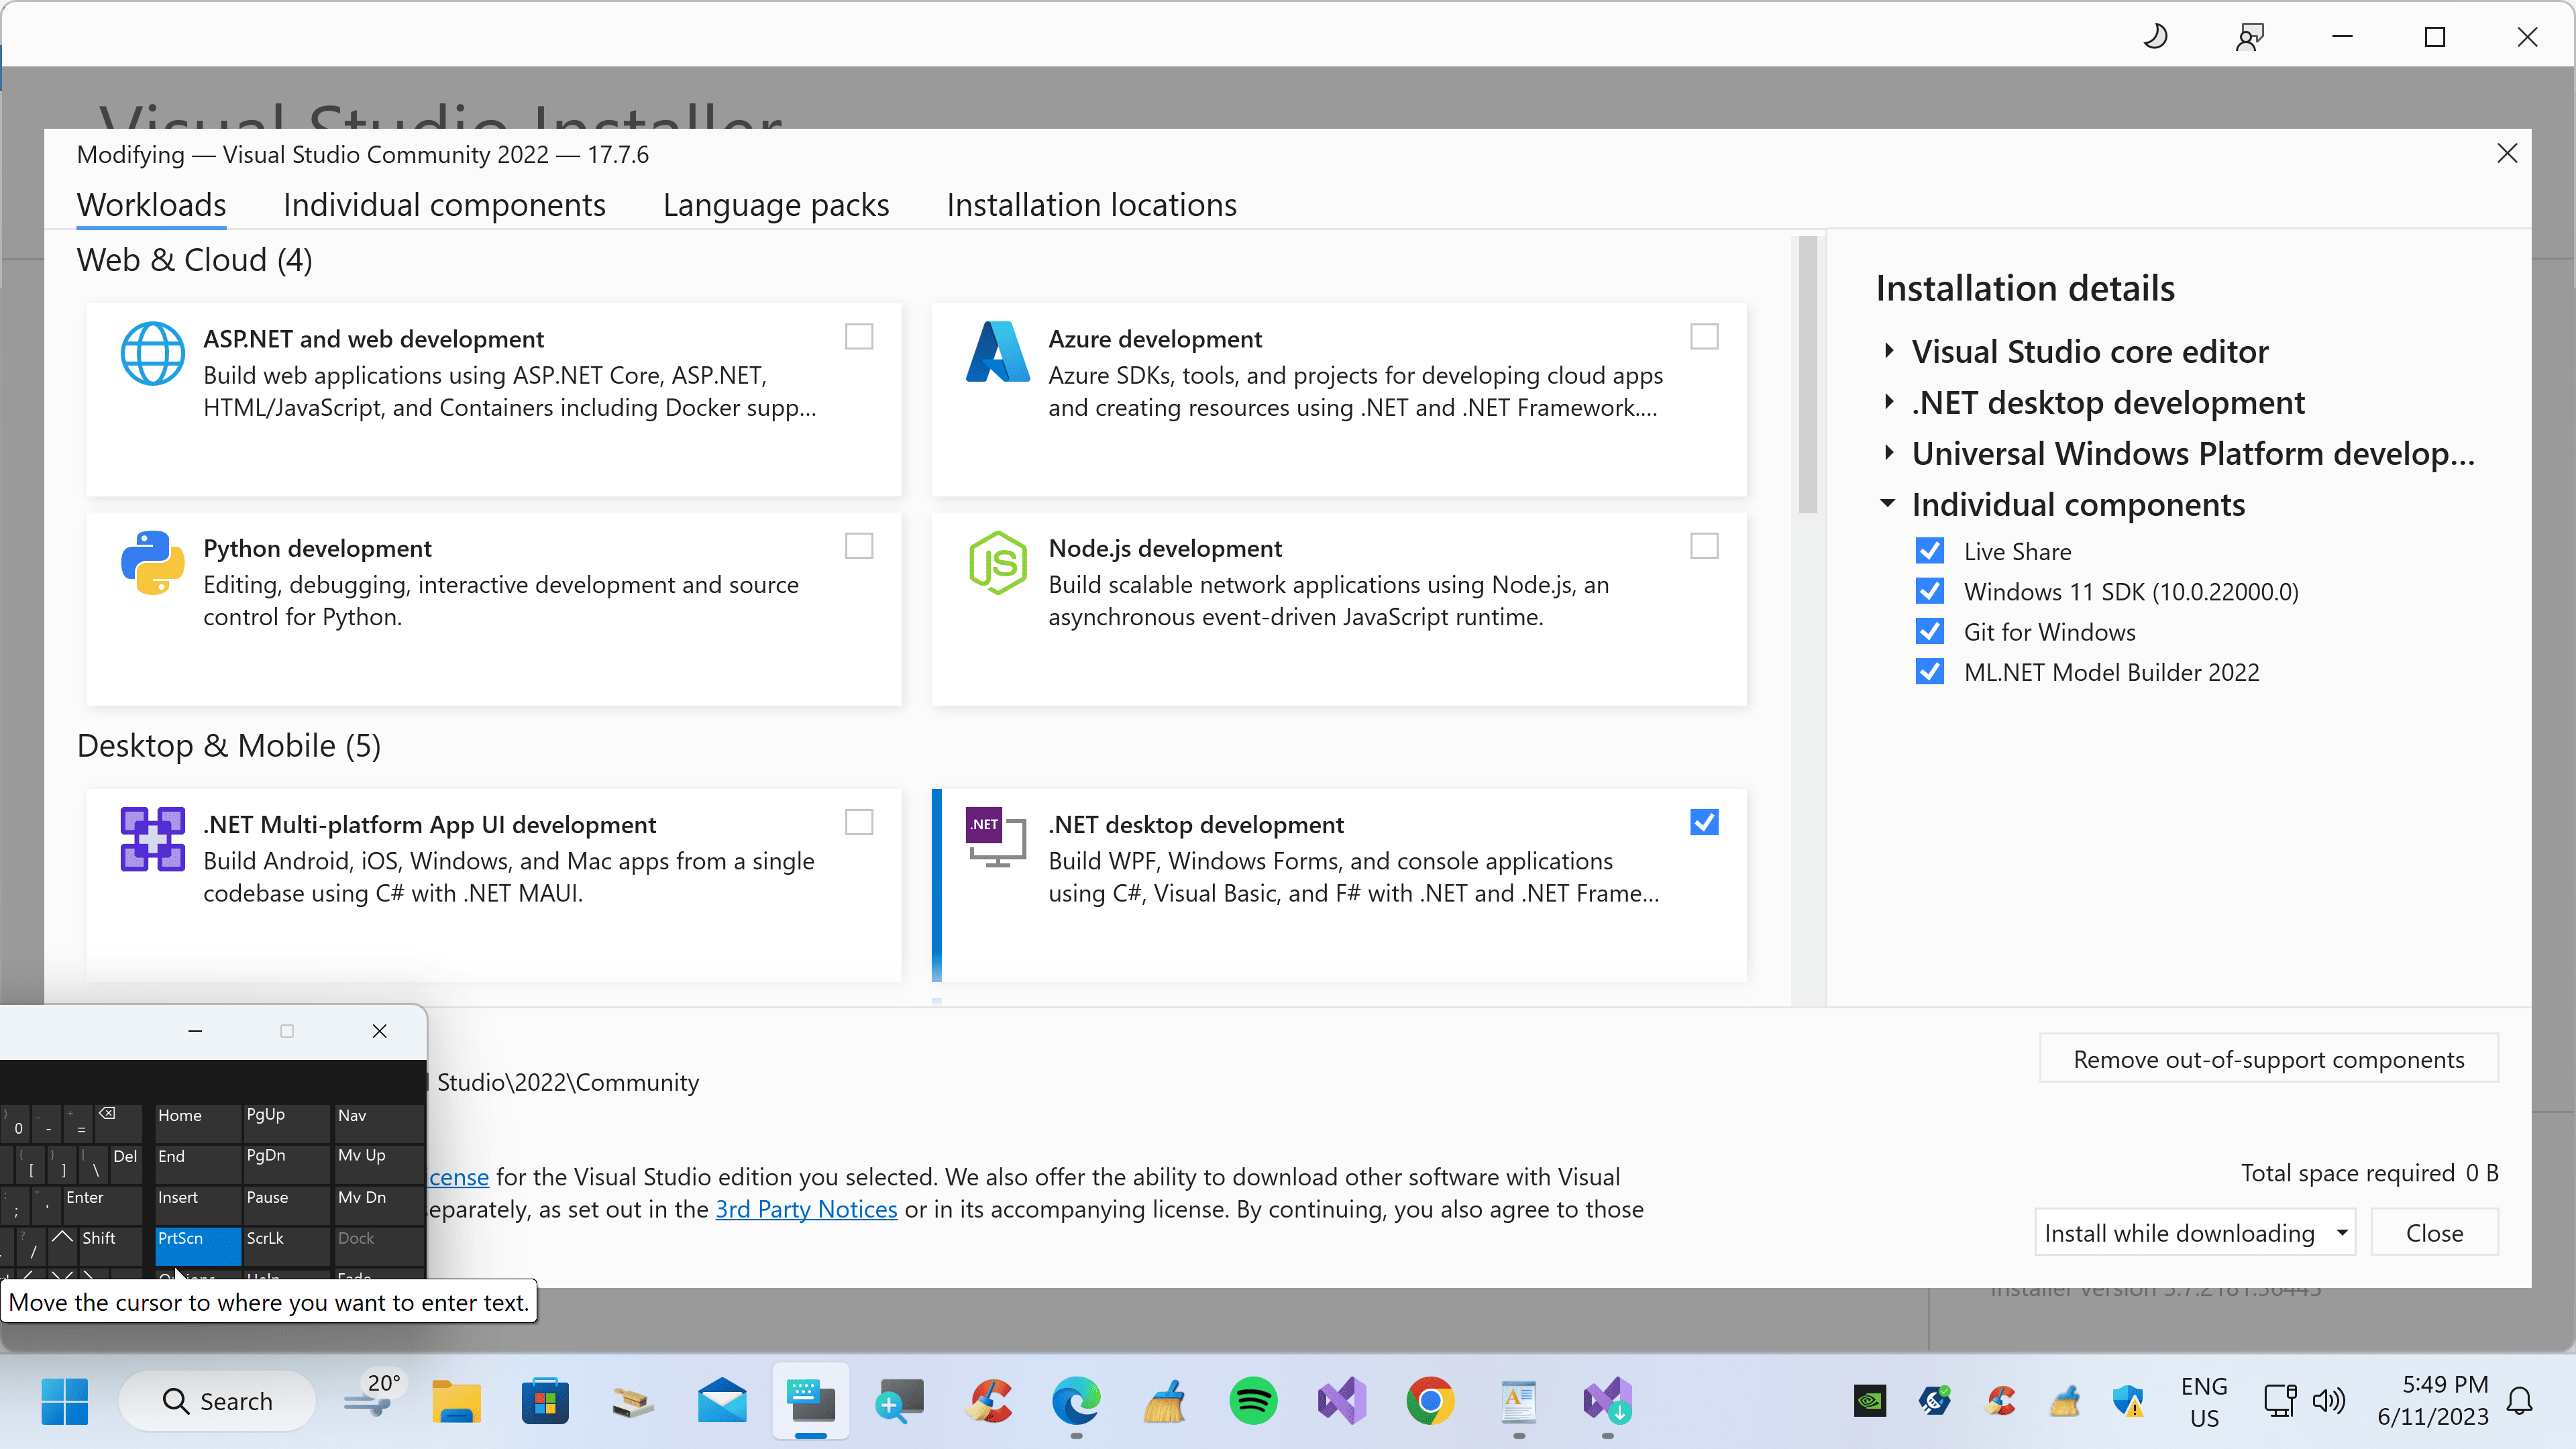Click the Node.js development logo icon
Image resolution: width=2576 pixels, height=1449 pixels.
[997, 562]
